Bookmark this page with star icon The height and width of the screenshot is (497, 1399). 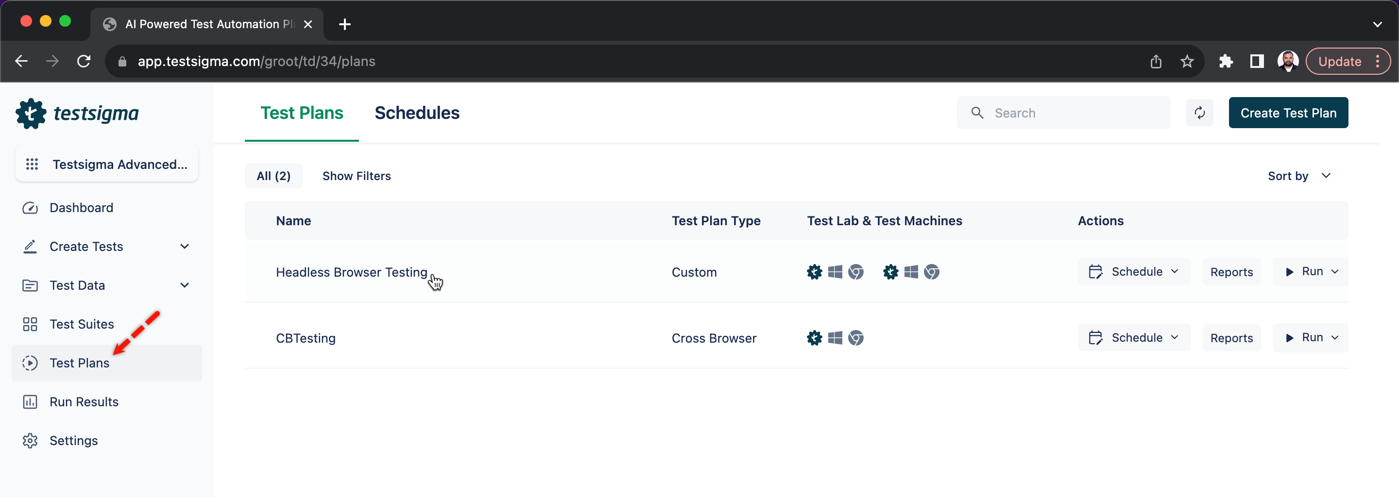tap(1187, 61)
